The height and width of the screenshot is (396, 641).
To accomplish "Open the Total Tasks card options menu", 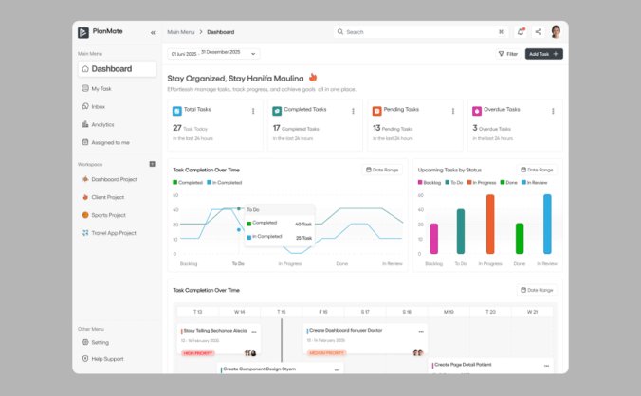I will [253, 111].
